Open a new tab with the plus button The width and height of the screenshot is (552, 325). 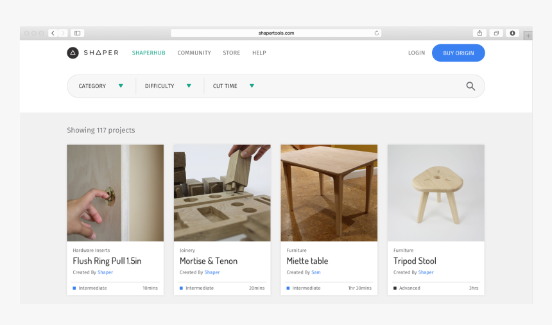click(528, 36)
